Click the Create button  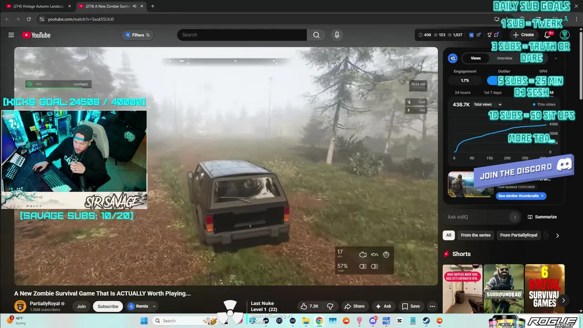tap(523, 35)
